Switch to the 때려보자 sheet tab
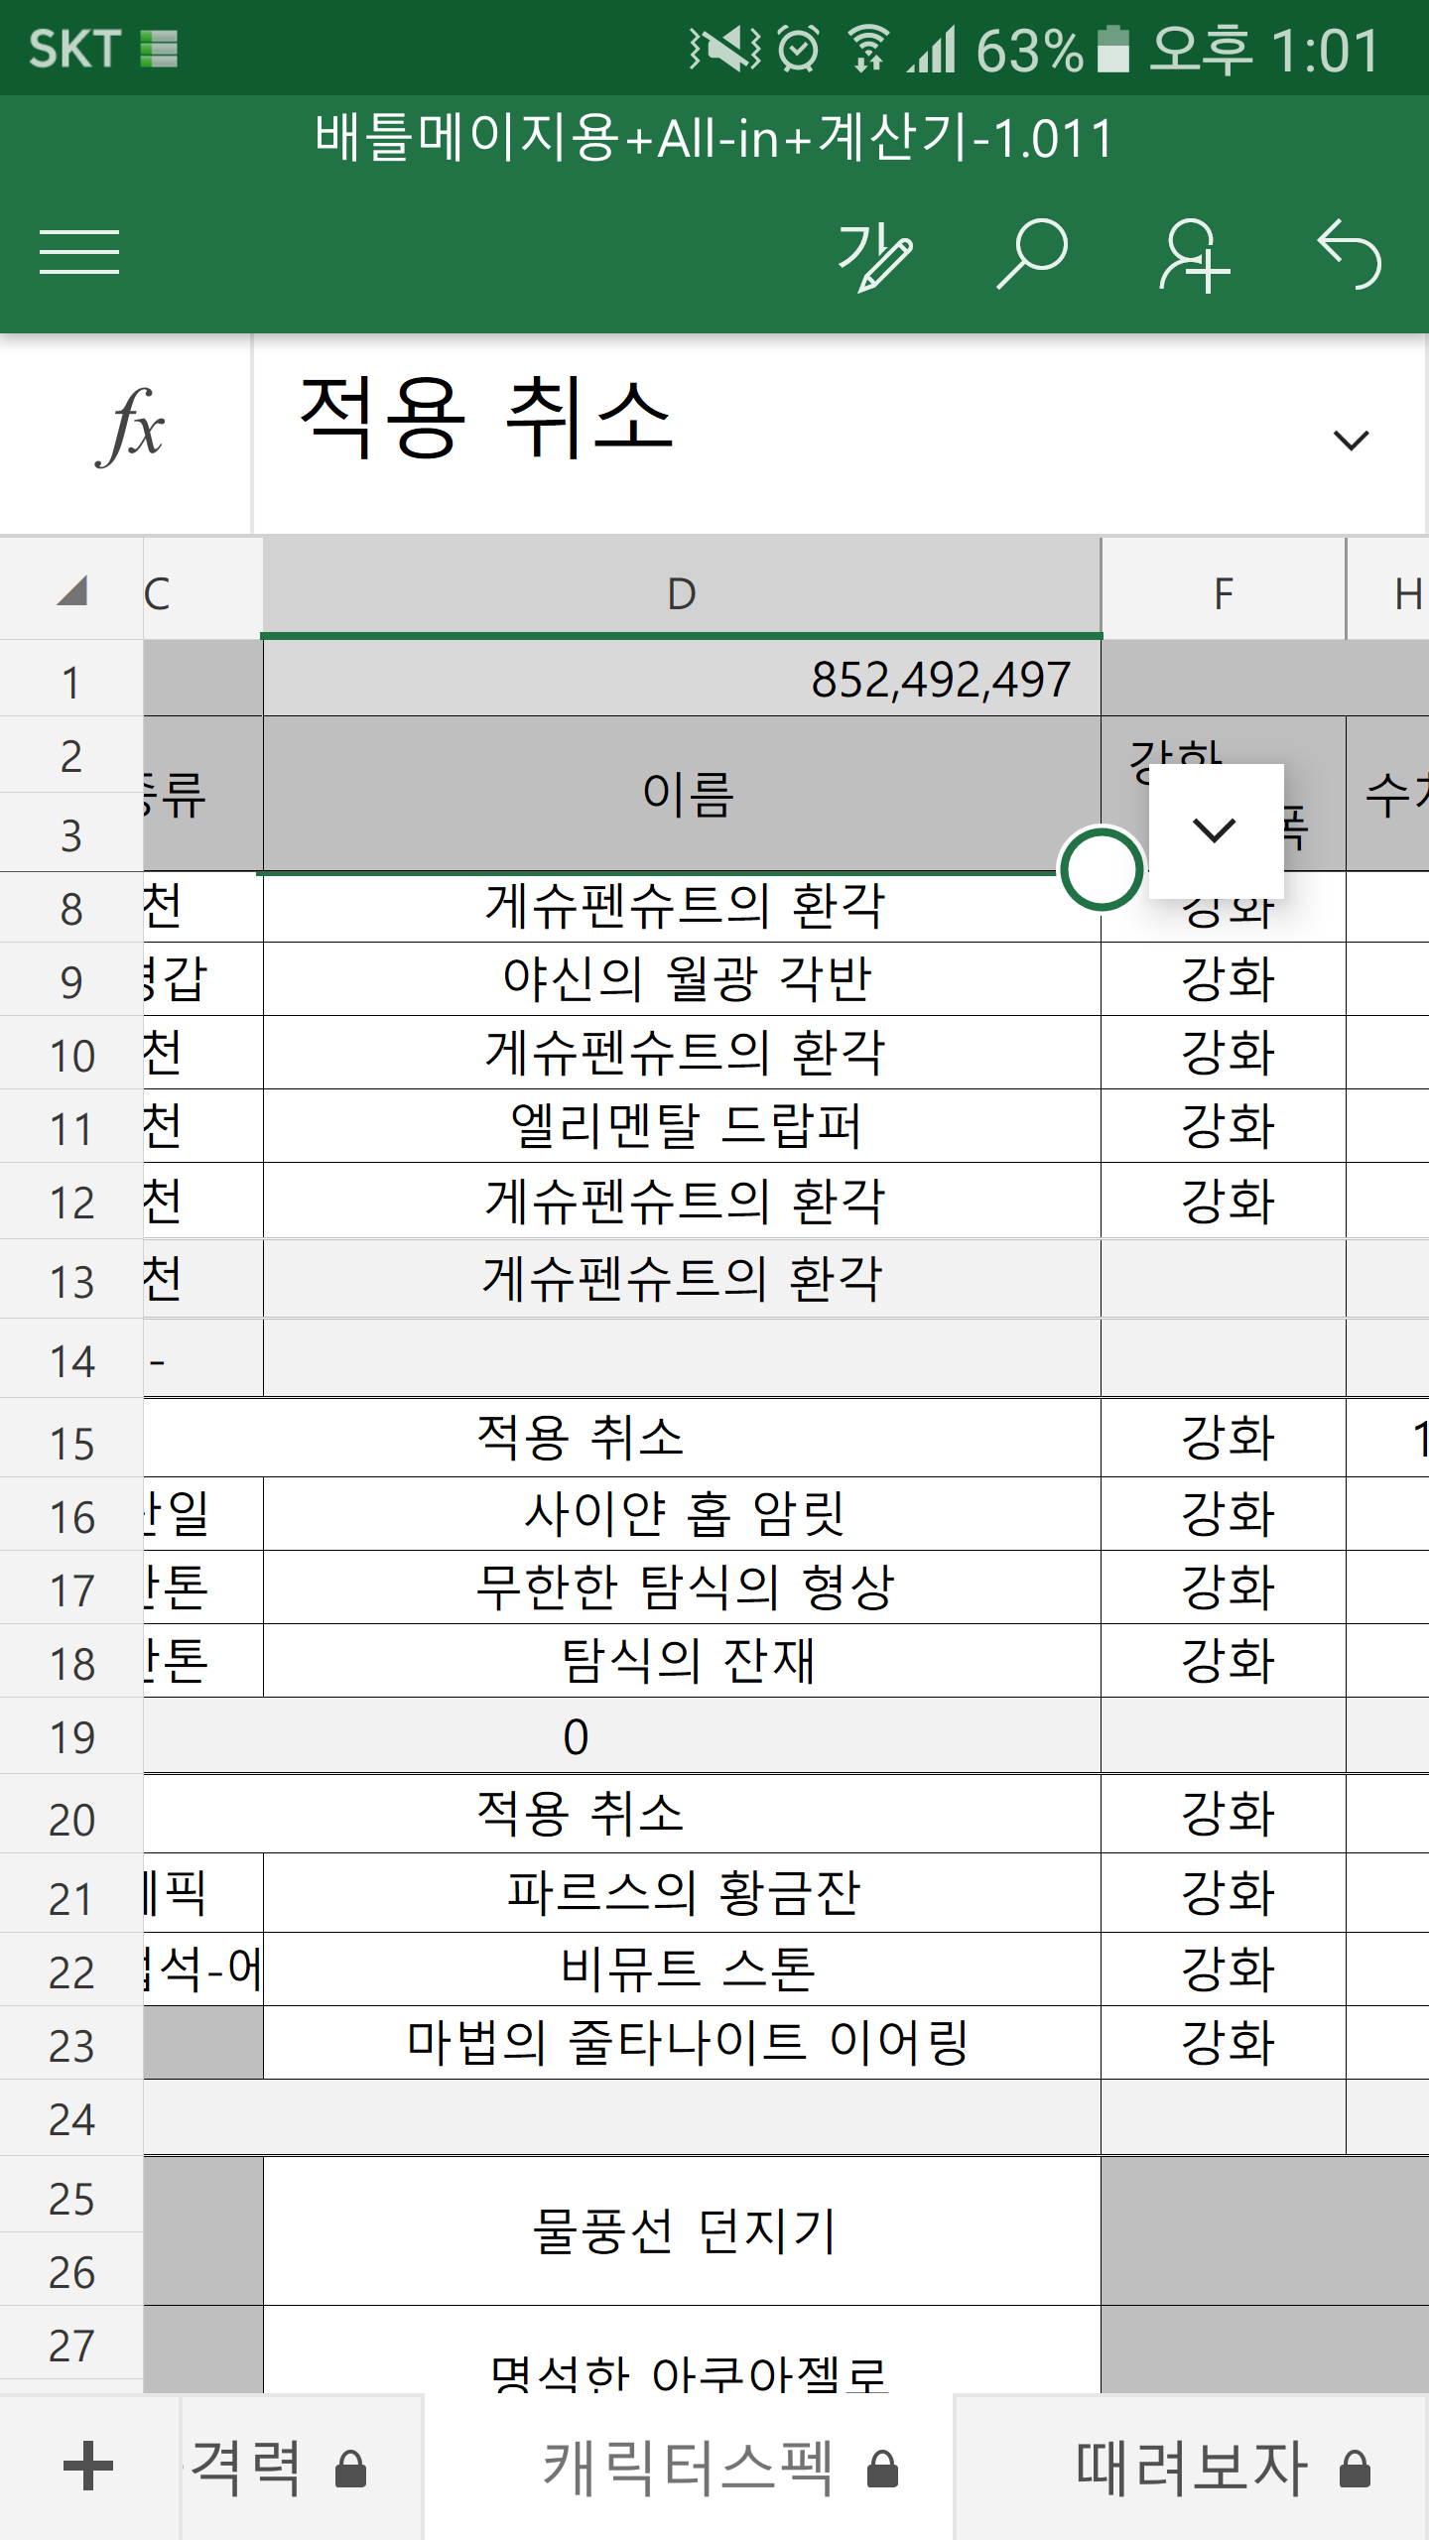The width and height of the screenshot is (1429, 2540). tap(1191, 2468)
